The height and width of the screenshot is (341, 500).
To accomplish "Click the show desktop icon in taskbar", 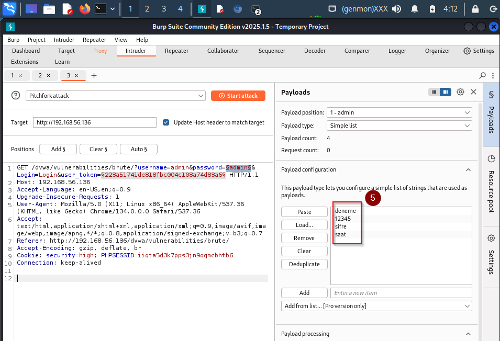I will tap(31, 9).
